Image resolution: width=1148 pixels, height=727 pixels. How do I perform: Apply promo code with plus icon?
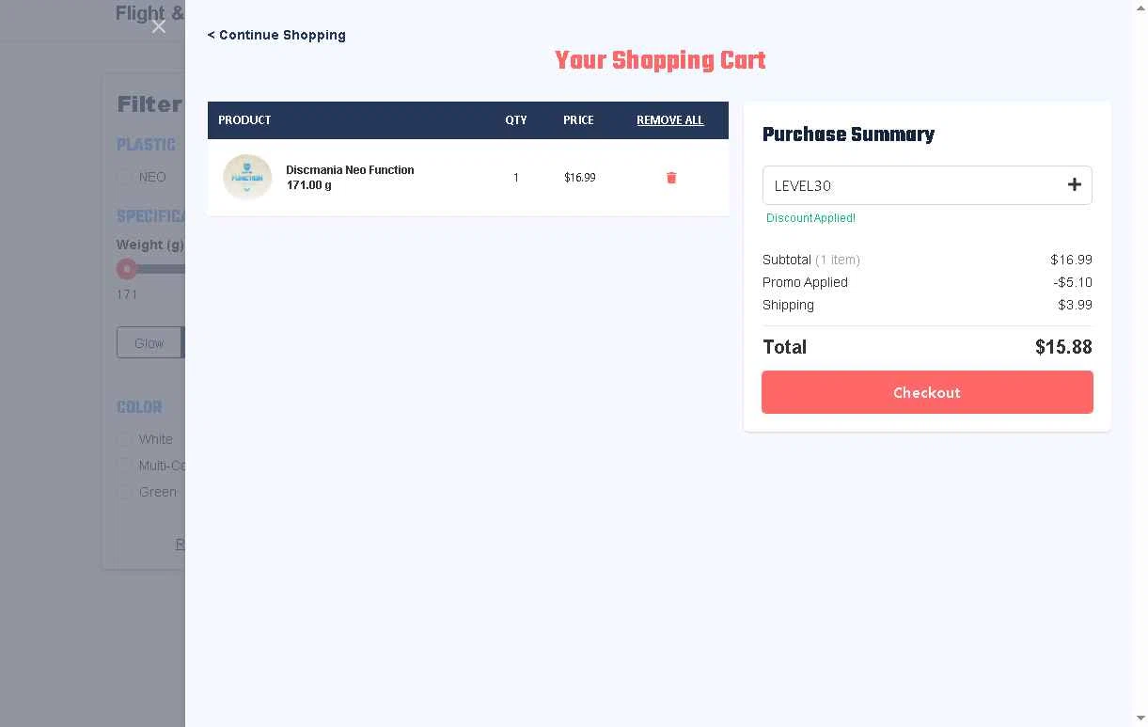[1074, 185]
